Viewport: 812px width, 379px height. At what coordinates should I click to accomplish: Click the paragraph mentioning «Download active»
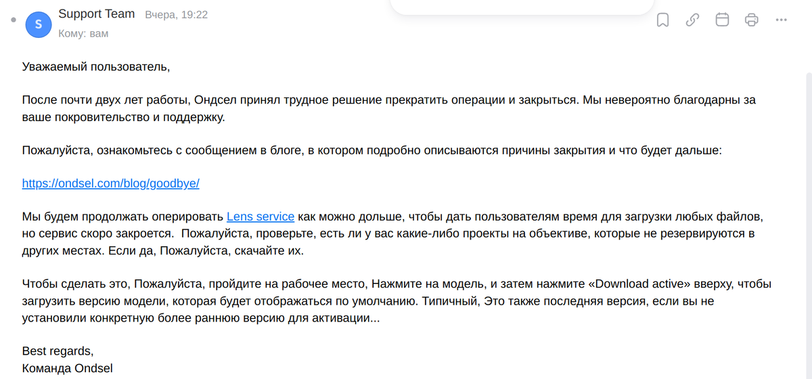pyautogui.click(x=397, y=300)
